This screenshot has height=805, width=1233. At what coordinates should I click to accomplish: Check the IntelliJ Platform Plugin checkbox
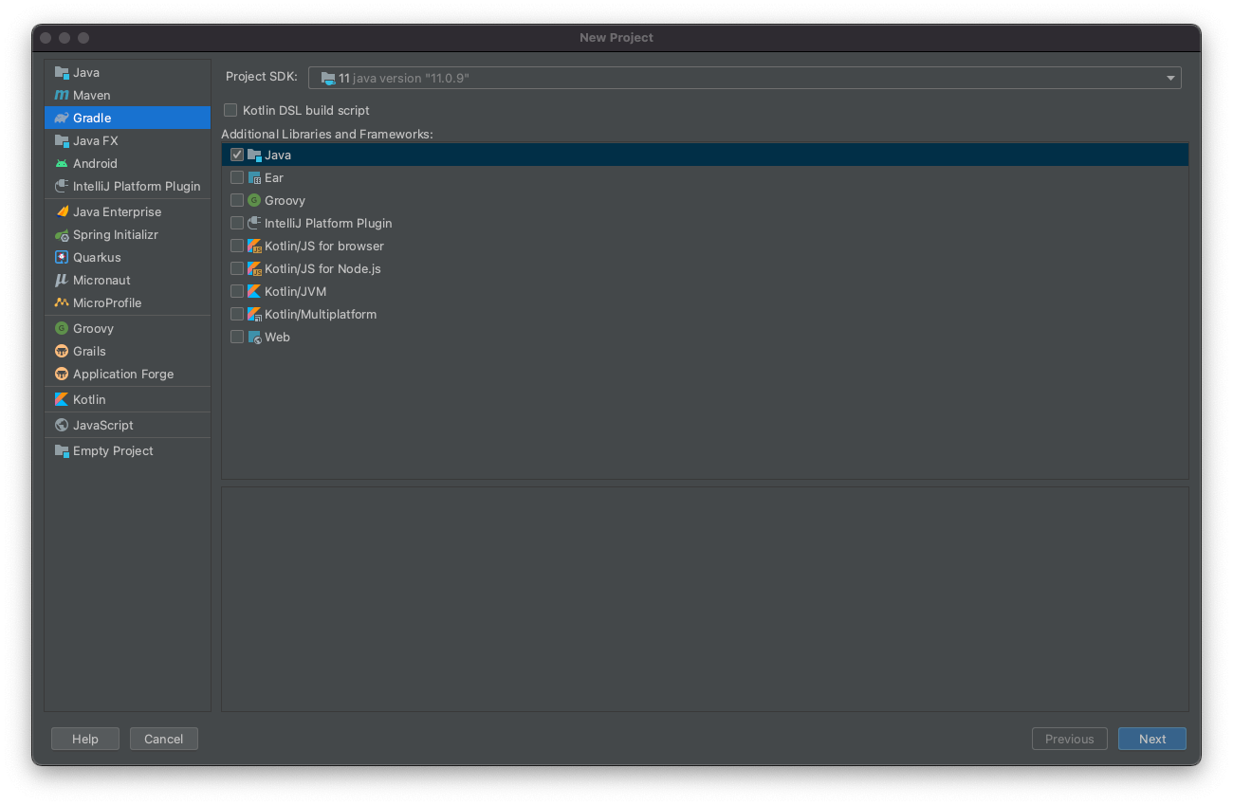pyautogui.click(x=237, y=223)
